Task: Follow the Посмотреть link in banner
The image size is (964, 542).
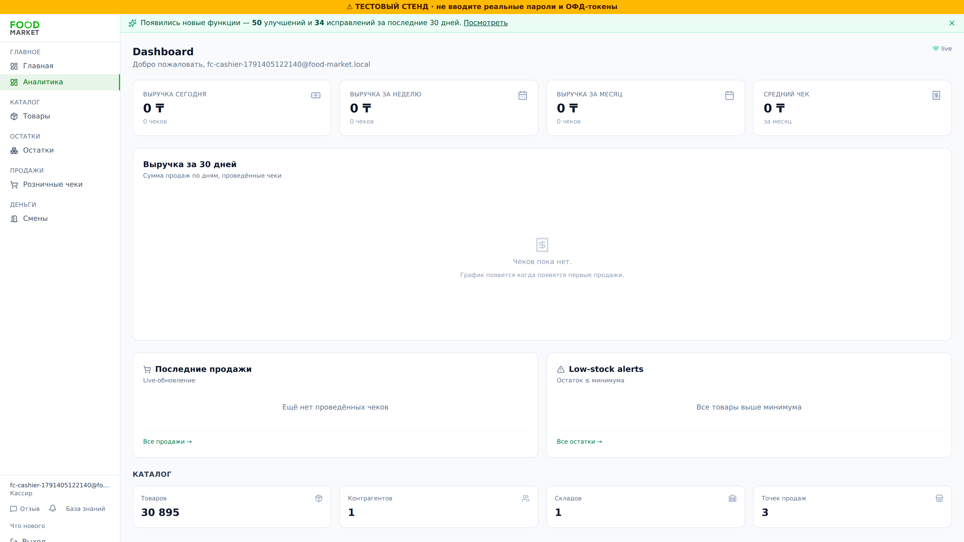Action: click(x=485, y=23)
